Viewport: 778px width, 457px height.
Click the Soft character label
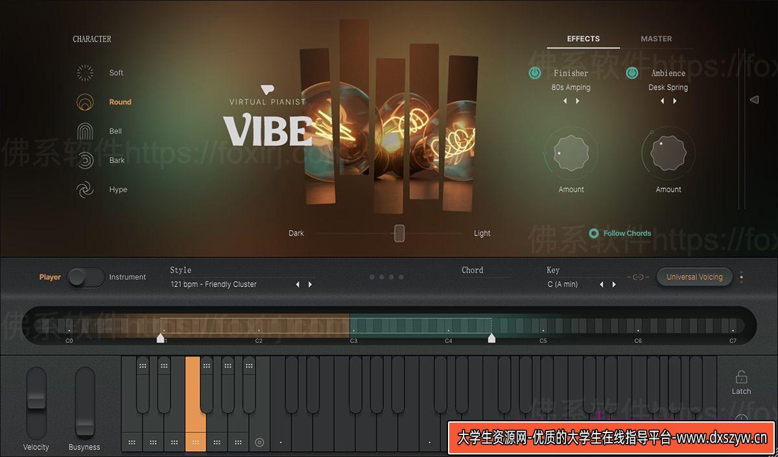click(x=116, y=73)
